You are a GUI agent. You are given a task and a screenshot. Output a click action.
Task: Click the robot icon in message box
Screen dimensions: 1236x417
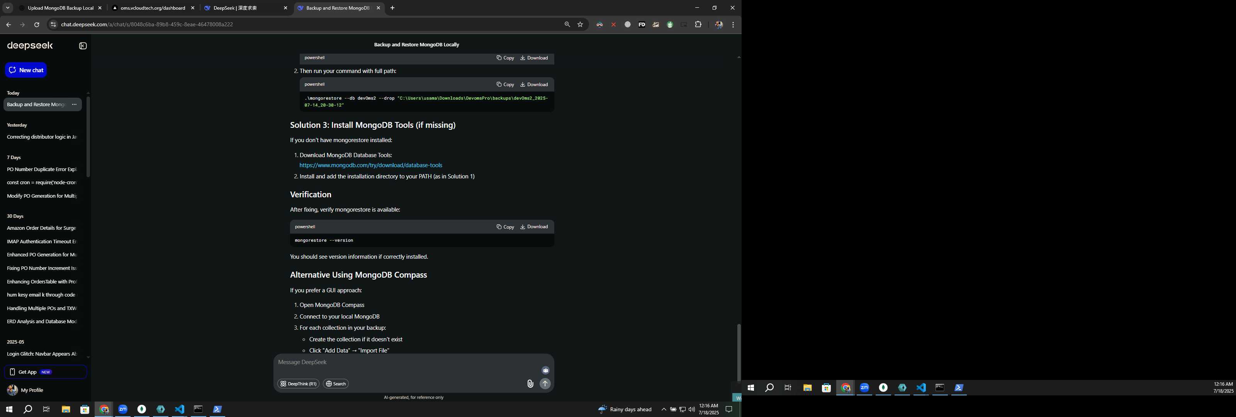point(545,370)
